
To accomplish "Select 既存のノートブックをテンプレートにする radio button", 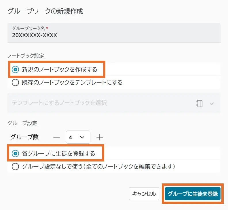I will click(x=16, y=83).
